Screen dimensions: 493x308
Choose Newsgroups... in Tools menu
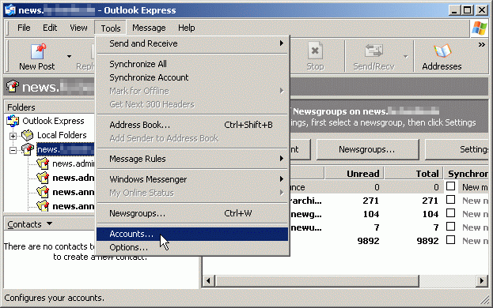tap(192, 213)
